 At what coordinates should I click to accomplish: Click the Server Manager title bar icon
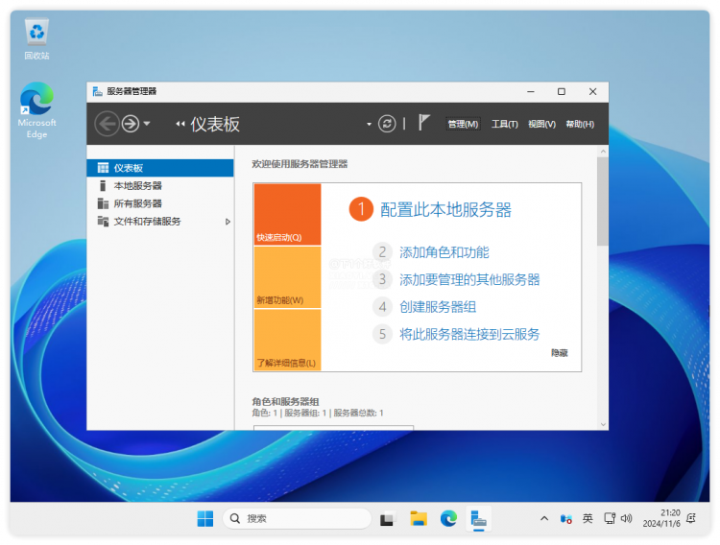pos(97,91)
